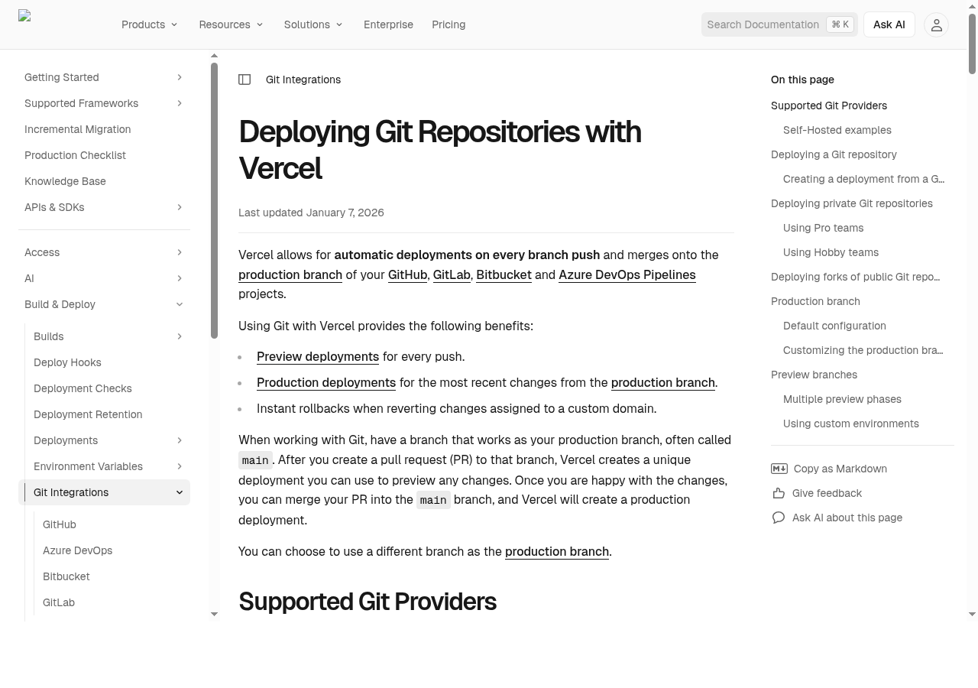Click the Copy as Markdown icon
The image size is (978, 688).
(779, 469)
